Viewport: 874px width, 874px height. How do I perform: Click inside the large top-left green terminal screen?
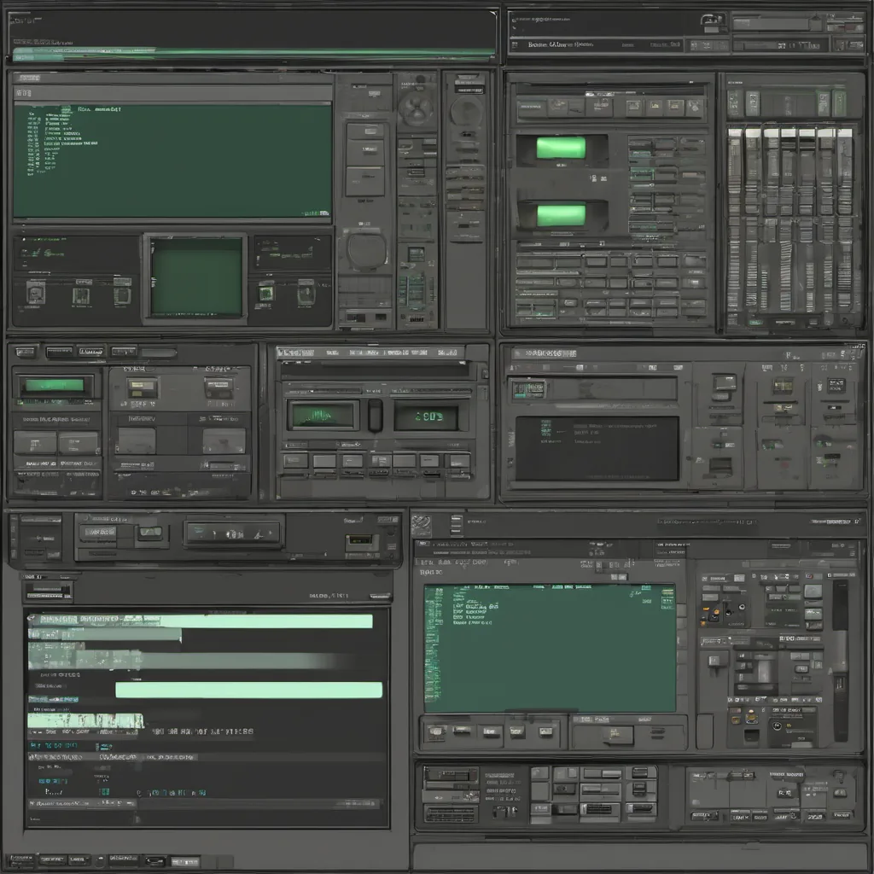coord(171,162)
